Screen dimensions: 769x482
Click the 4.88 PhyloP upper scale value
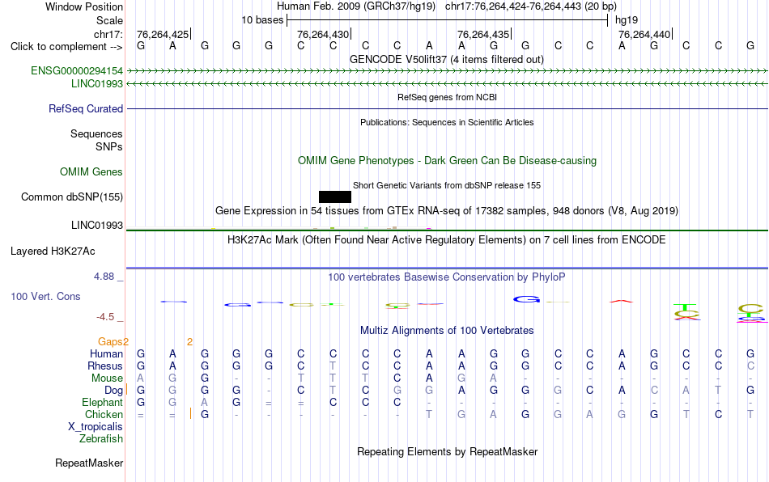[x=104, y=277]
